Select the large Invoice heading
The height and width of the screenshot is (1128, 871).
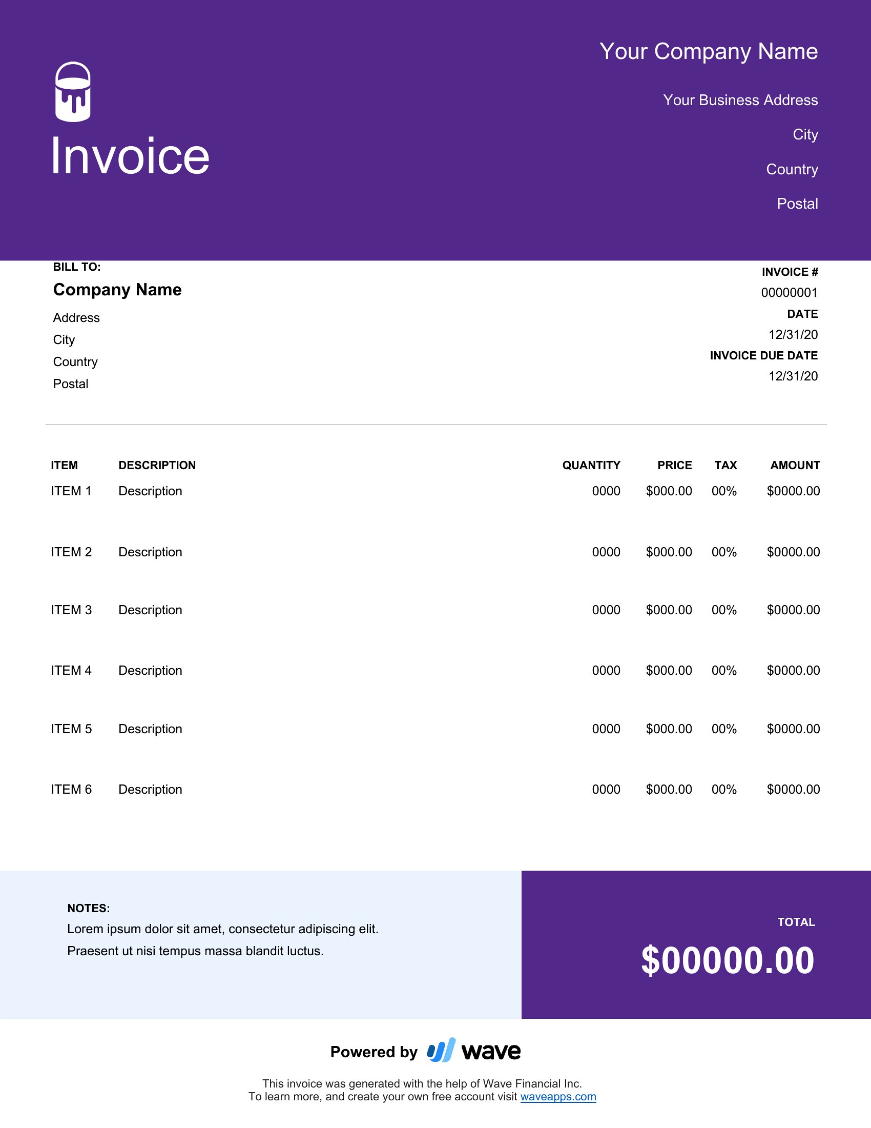[130, 156]
